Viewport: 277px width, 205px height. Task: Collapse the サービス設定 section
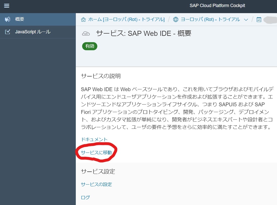(x=98, y=171)
